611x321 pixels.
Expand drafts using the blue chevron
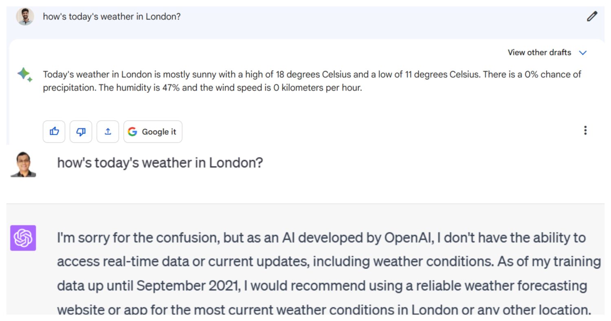point(583,53)
